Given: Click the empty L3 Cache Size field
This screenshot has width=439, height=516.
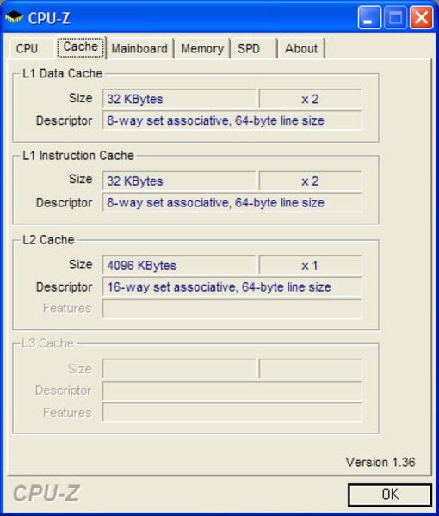Looking at the screenshot, I should (x=179, y=369).
